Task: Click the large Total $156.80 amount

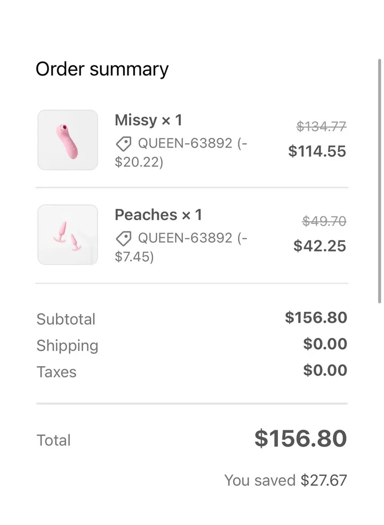Action: 301,439
